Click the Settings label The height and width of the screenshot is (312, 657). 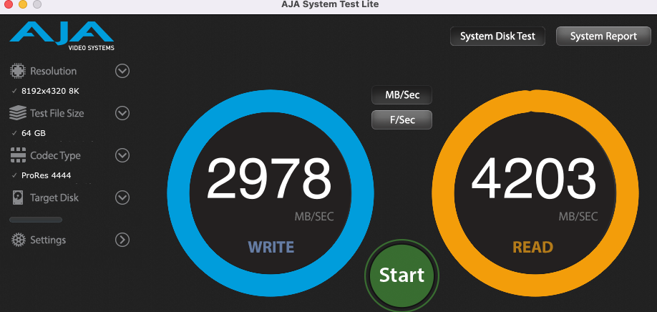click(48, 240)
